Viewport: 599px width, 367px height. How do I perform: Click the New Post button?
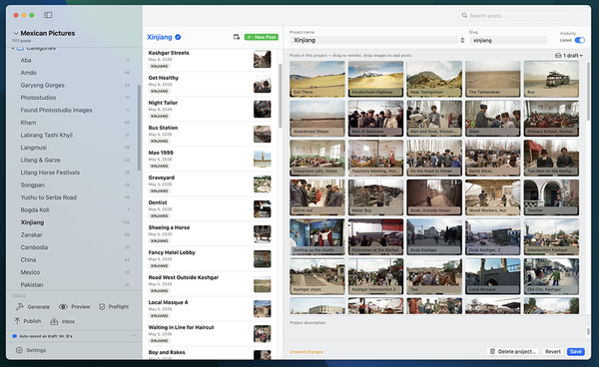262,37
